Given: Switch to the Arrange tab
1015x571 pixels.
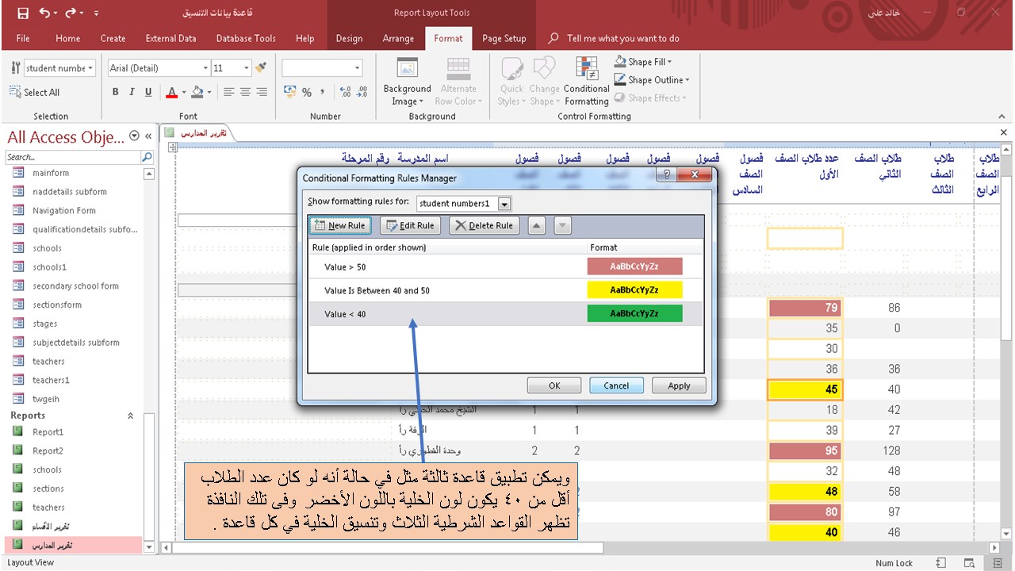Looking at the screenshot, I should (398, 38).
